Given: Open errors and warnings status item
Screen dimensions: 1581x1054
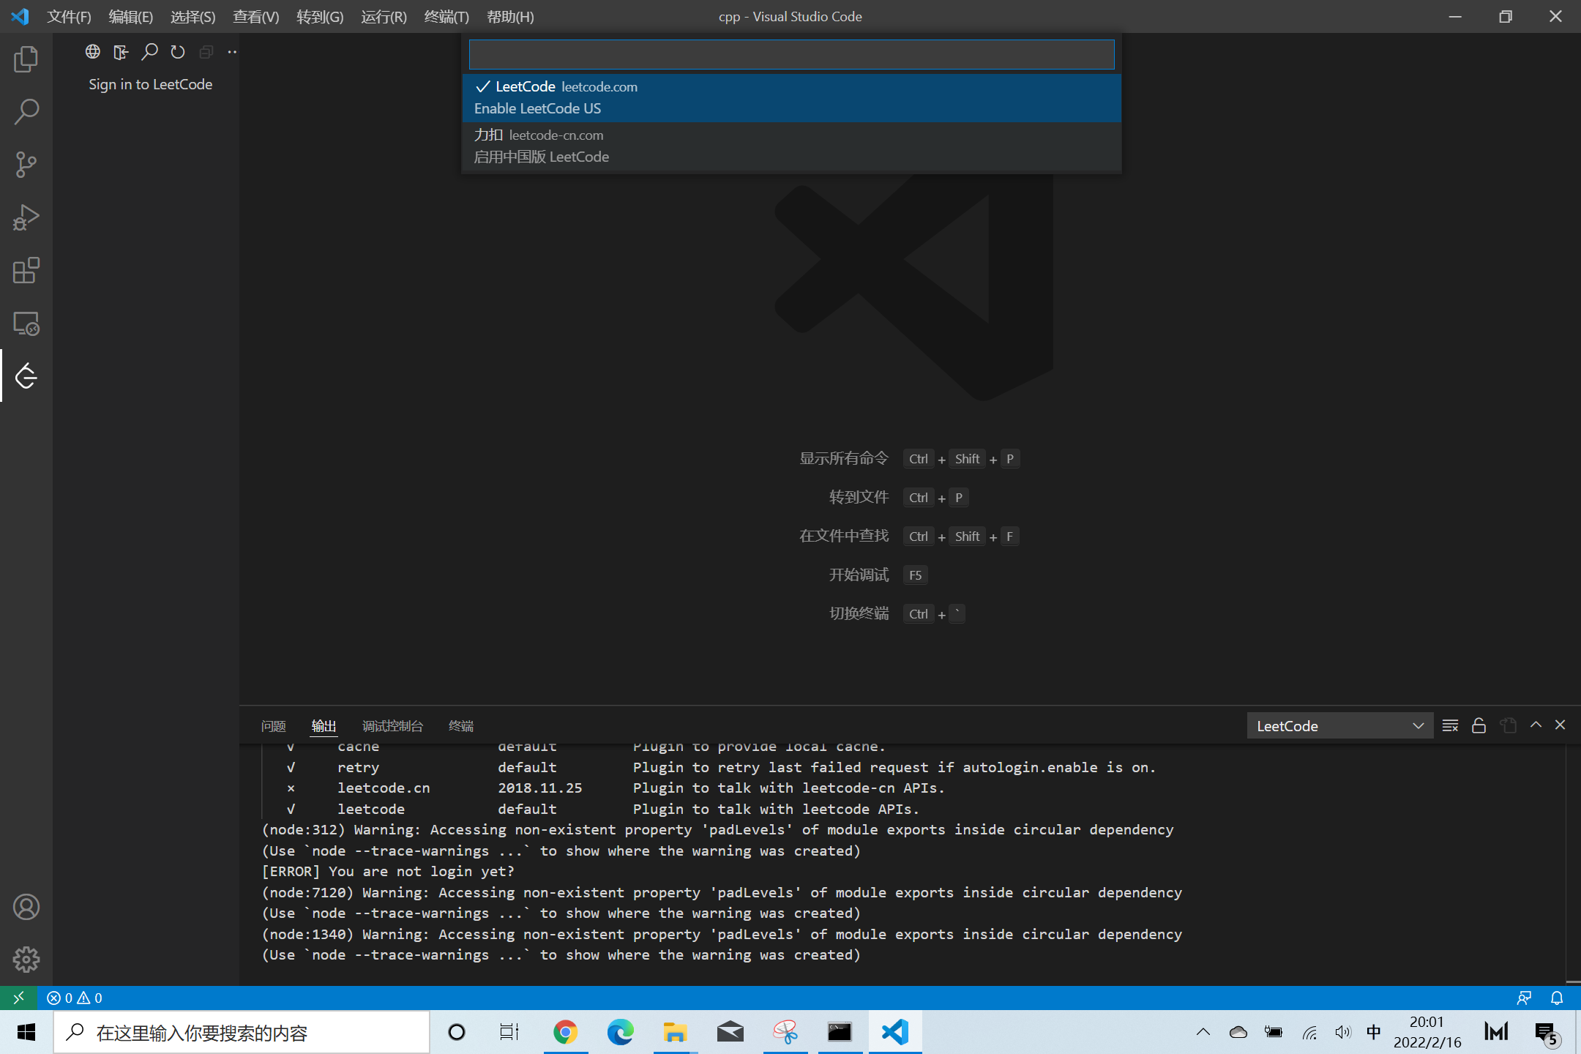Looking at the screenshot, I should [75, 998].
